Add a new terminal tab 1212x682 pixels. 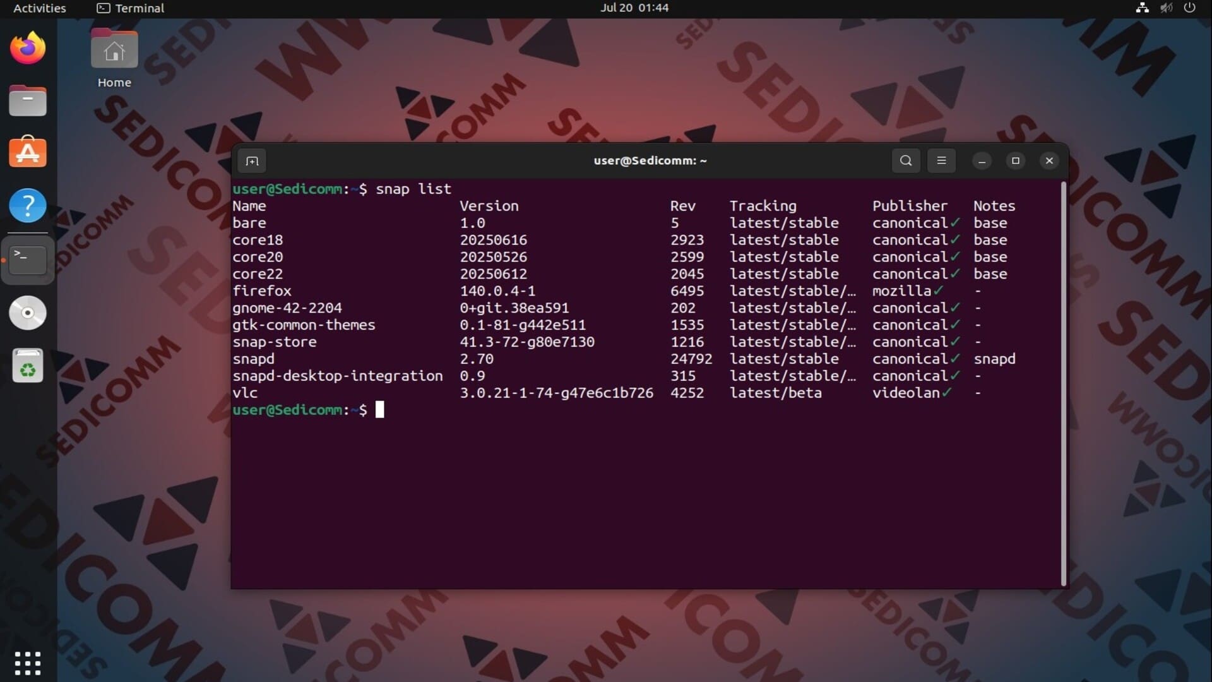(252, 161)
